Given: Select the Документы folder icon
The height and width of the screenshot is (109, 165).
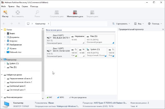Looking at the screenshot, I should click(8, 37).
